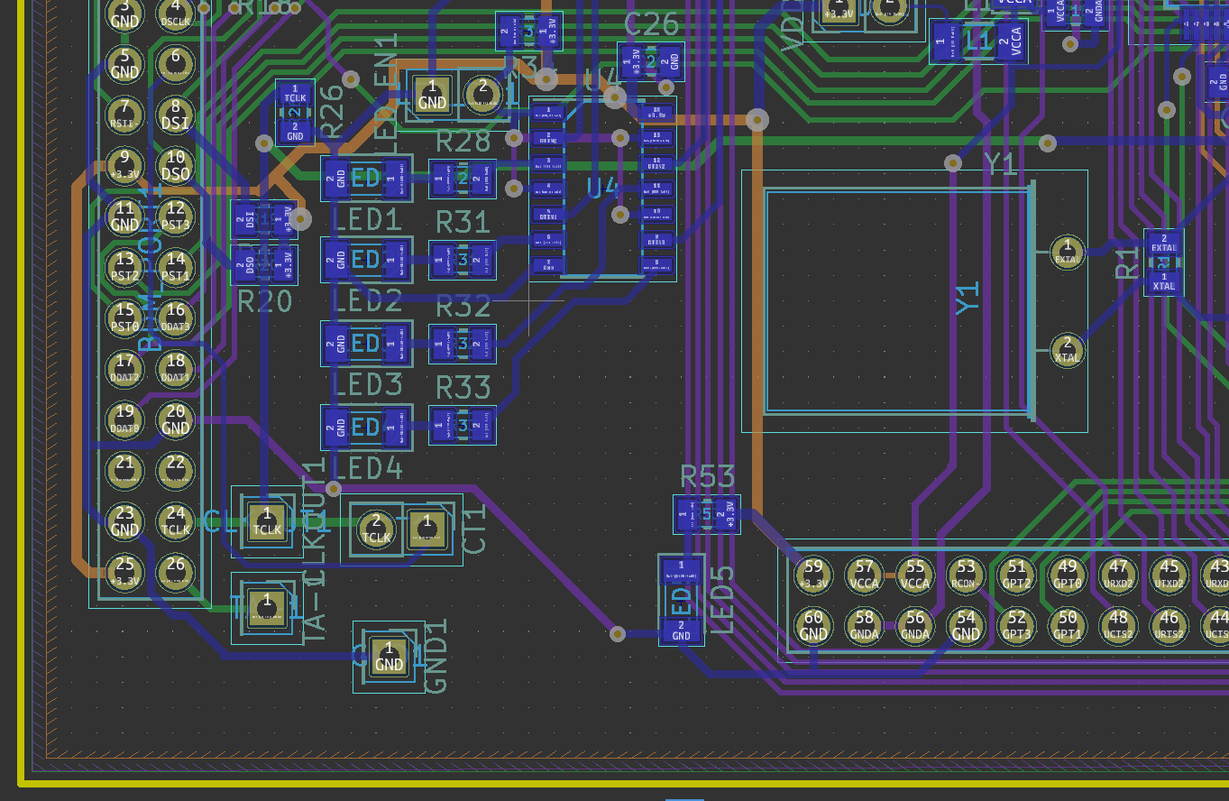The height and width of the screenshot is (801, 1229).
Task: Select header pad 18 DDAT1
Action: (x=175, y=369)
